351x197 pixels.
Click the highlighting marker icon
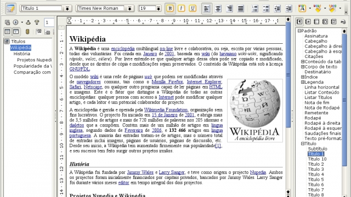pos(317,9)
